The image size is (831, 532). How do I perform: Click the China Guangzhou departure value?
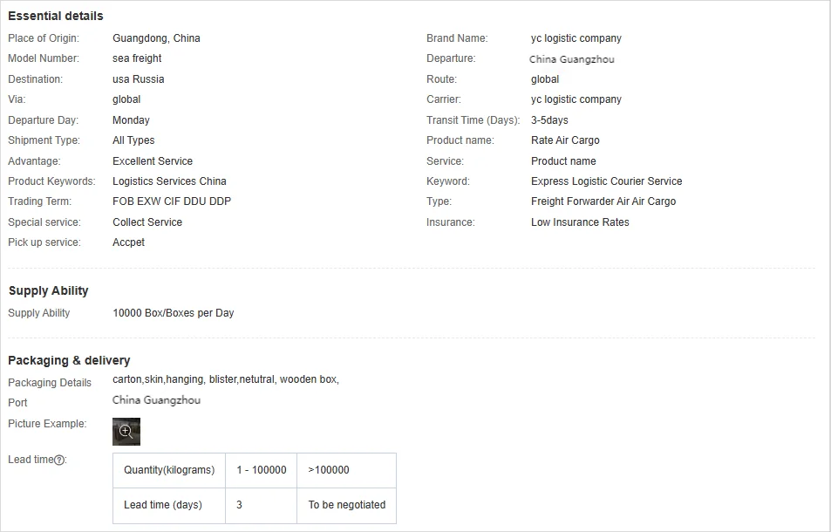(572, 59)
